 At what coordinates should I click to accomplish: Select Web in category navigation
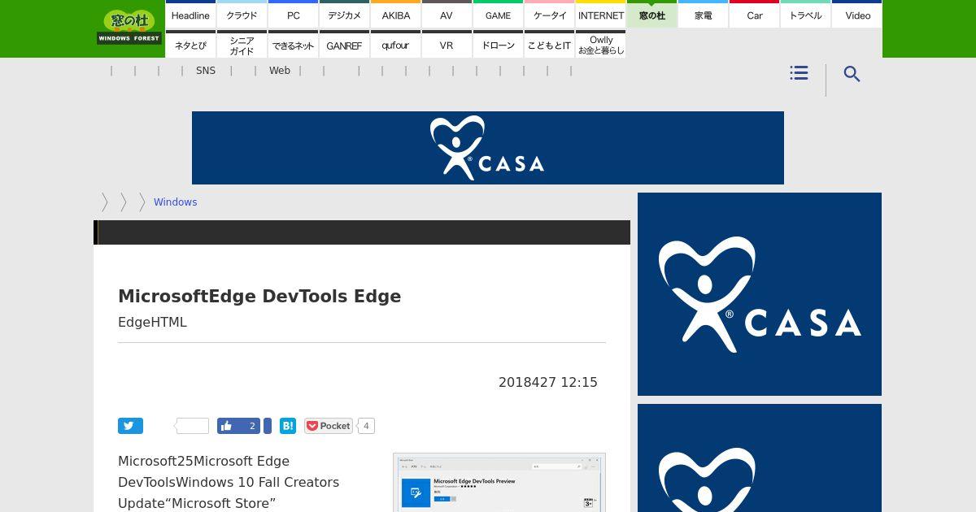(280, 71)
